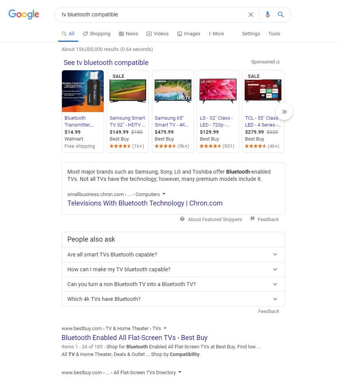Switch to the News tab
Screen dimensions: 338x378
click(x=128, y=34)
